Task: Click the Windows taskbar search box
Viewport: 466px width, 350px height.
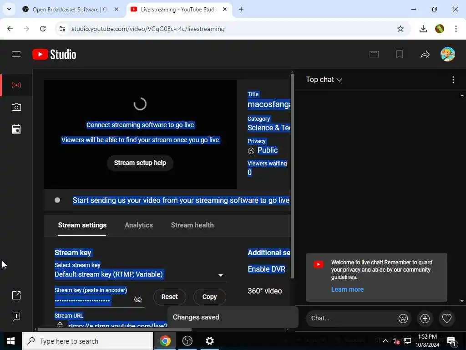Action: [x=87, y=341]
